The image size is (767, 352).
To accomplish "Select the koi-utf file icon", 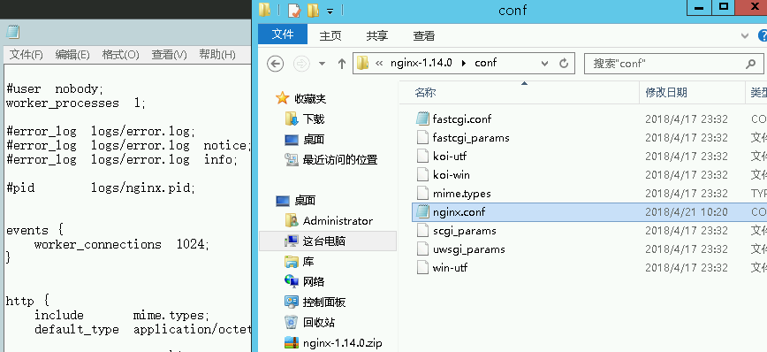I will (x=422, y=156).
